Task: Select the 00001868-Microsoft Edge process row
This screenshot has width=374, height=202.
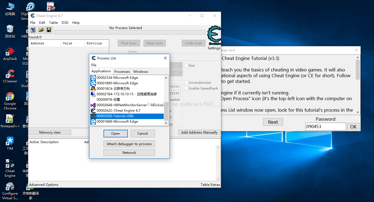Action: [127, 122]
